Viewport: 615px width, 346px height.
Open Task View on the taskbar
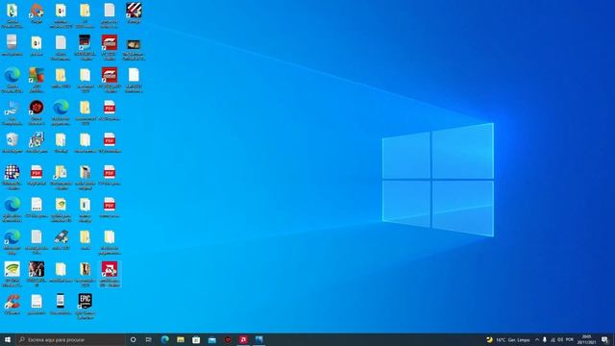(149, 339)
